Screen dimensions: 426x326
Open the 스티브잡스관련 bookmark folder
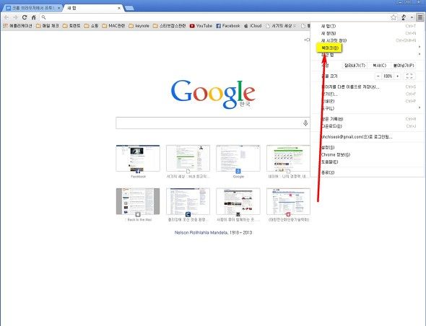[x=169, y=26]
